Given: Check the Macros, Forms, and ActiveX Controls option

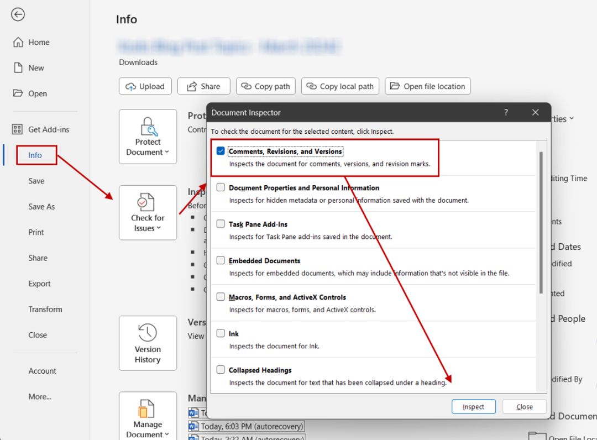Looking at the screenshot, I should (221, 297).
